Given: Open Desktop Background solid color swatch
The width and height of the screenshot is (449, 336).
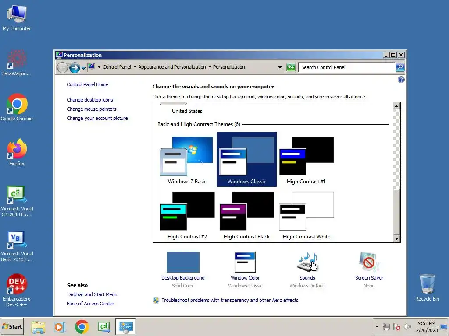Looking at the screenshot, I should pos(183,262).
